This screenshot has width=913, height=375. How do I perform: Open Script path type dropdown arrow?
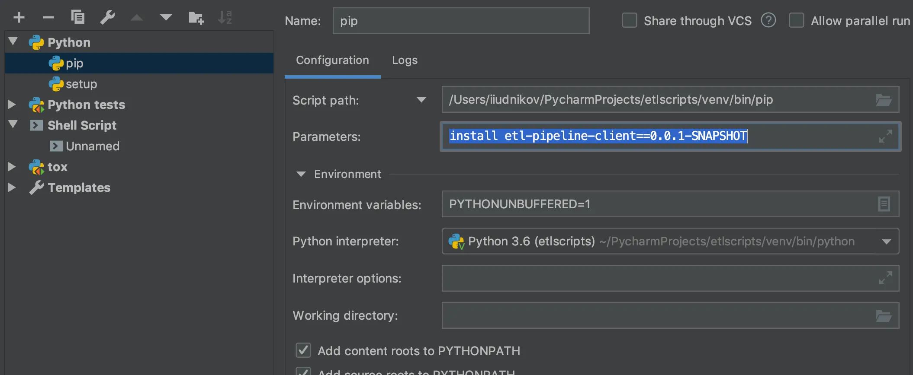coord(421,100)
